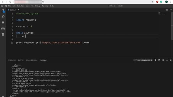This screenshot has width=173, height=97.
Task: Maximize the panel with the up chevron
Action: point(167,60)
